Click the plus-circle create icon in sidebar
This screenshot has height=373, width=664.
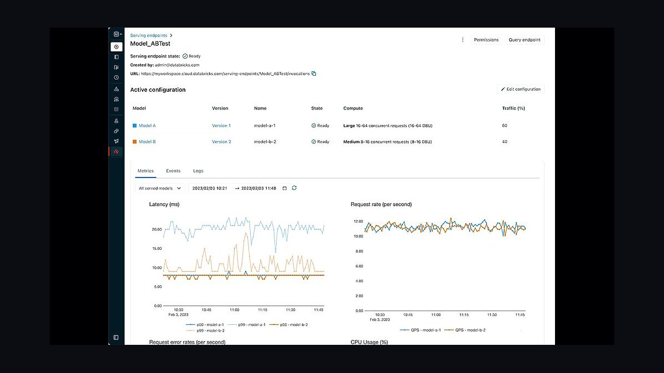coord(116,46)
